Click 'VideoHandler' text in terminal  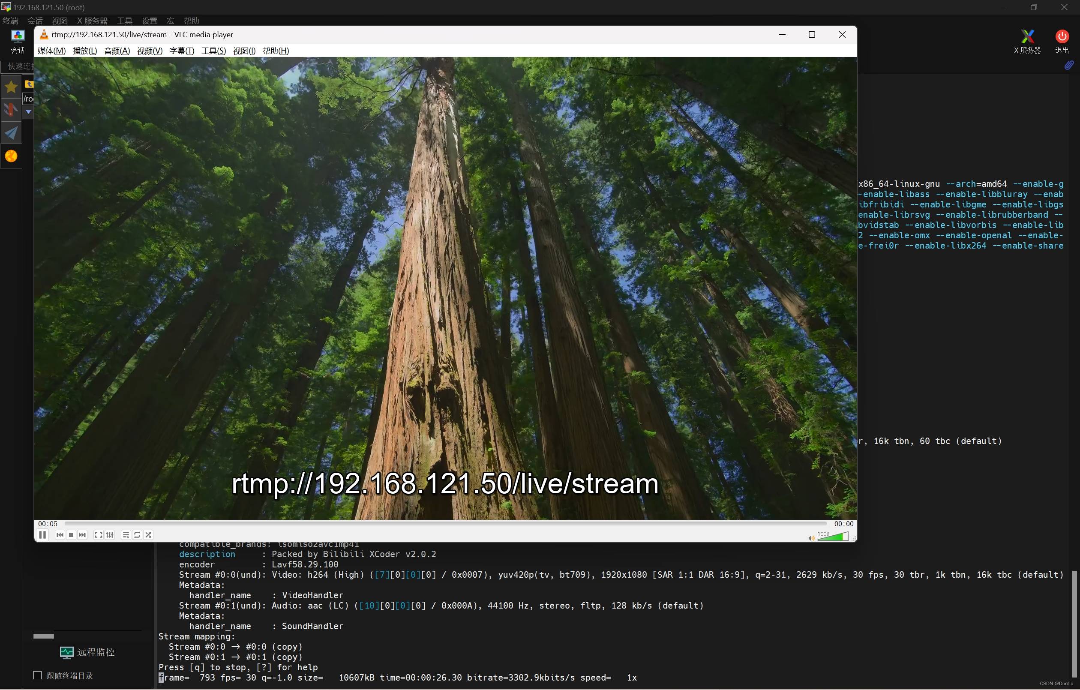tap(312, 595)
